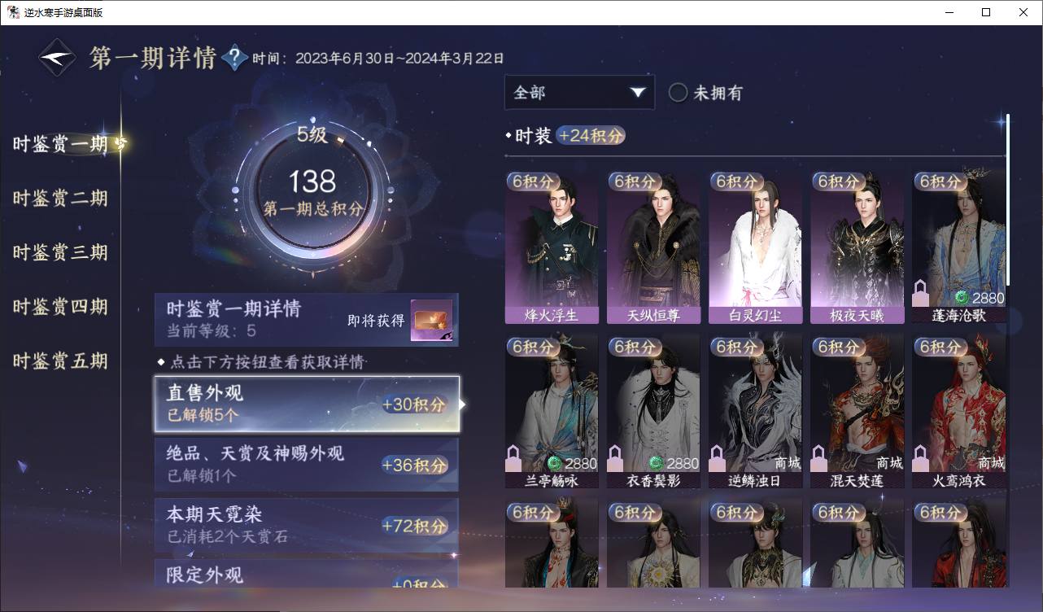Select the 白灵幻尘 outfit thumbnail

coord(755,247)
